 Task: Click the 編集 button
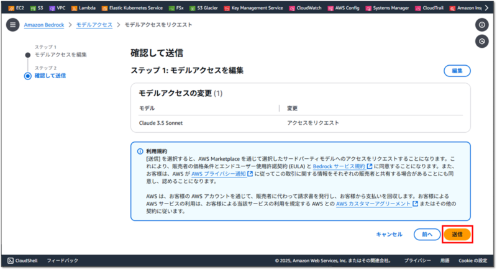(x=457, y=71)
